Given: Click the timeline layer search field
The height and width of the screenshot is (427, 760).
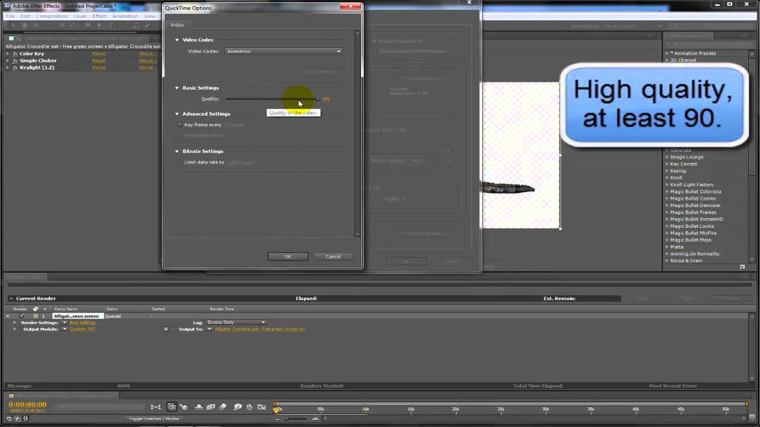Looking at the screenshot, I should (98, 407).
